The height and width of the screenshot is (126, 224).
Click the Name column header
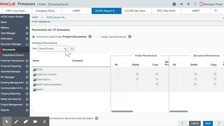point(36,61)
